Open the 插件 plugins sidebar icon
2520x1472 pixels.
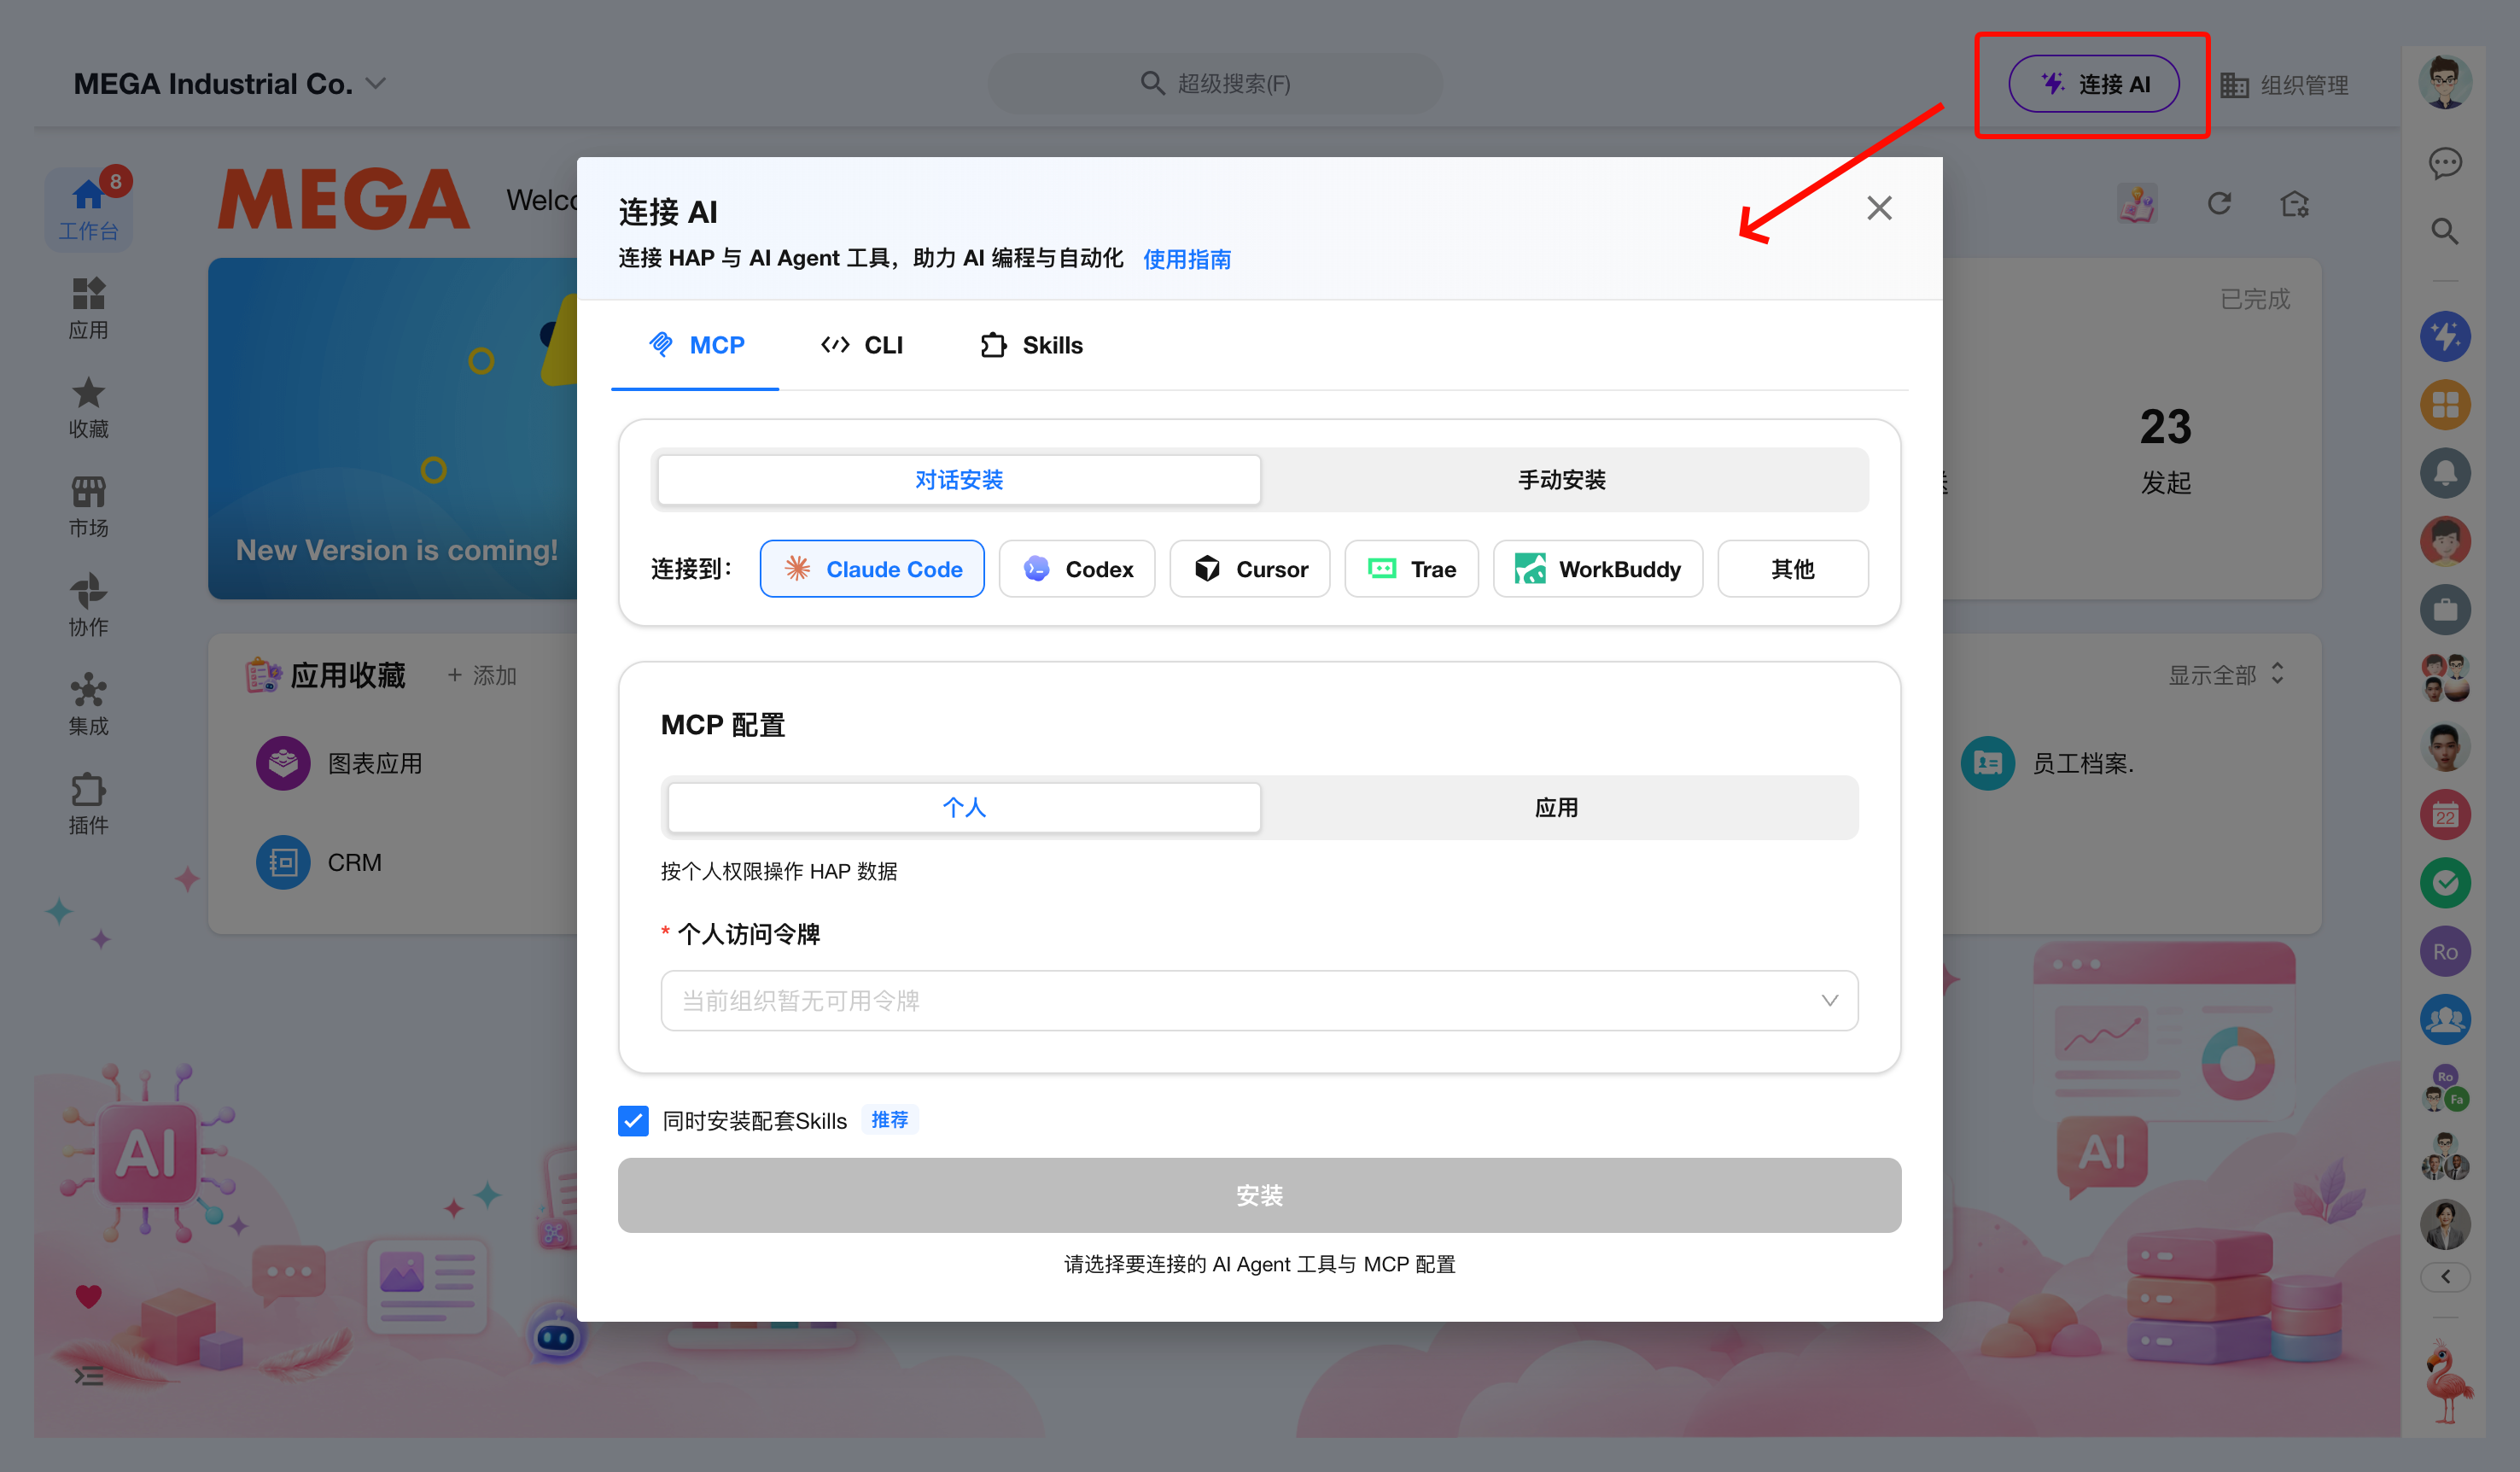pos(88,803)
